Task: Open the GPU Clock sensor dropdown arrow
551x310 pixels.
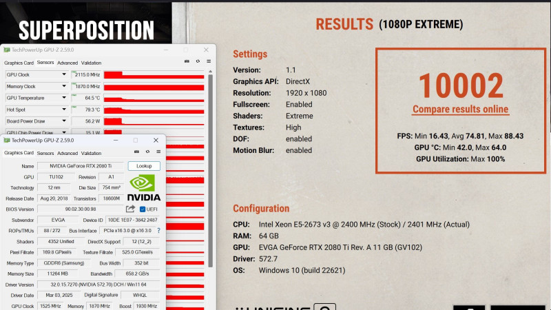Action: pos(64,74)
